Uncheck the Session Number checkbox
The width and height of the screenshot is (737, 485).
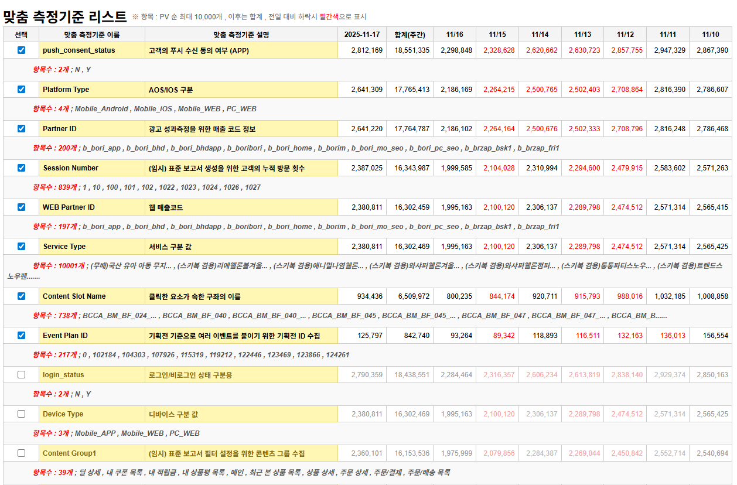22,168
